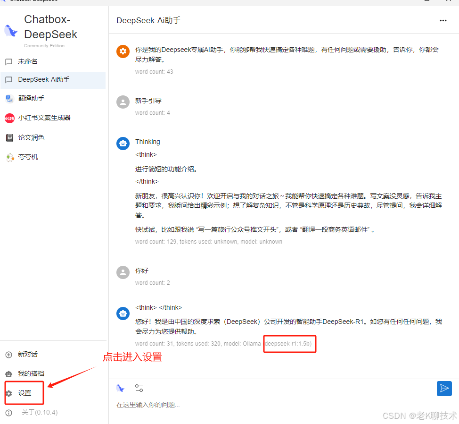Click the info circle icon beside 关于
The image size is (459, 424).
(9, 413)
